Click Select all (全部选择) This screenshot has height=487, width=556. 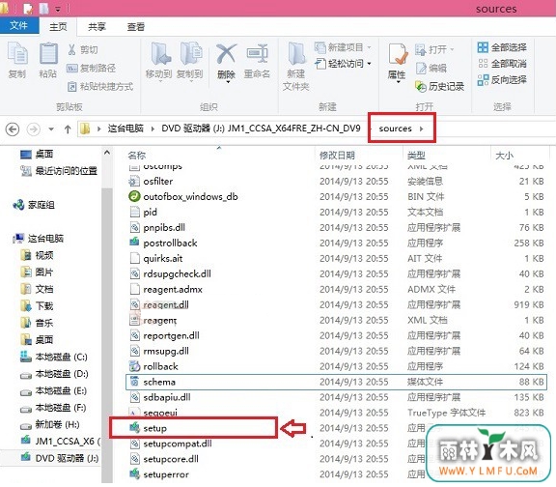click(x=502, y=47)
